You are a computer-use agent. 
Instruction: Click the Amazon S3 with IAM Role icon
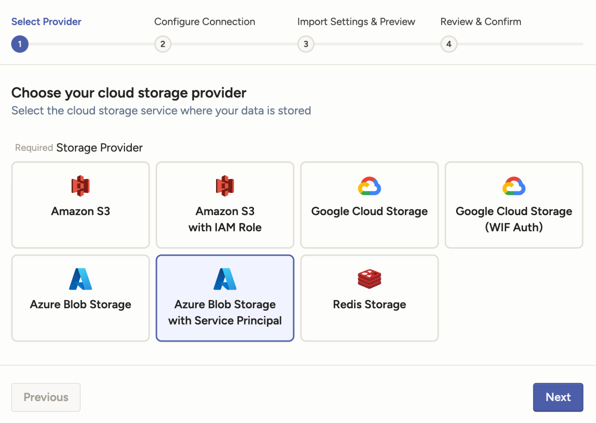(225, 186)
